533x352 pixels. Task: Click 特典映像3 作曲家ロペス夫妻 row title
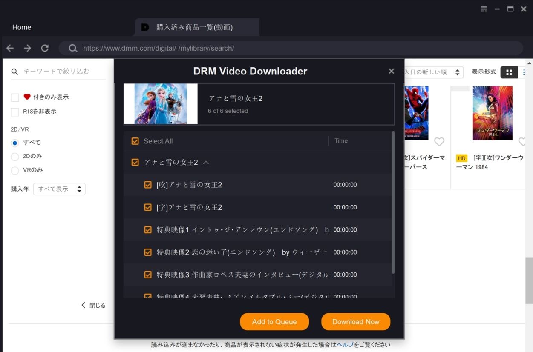(242, 275)
